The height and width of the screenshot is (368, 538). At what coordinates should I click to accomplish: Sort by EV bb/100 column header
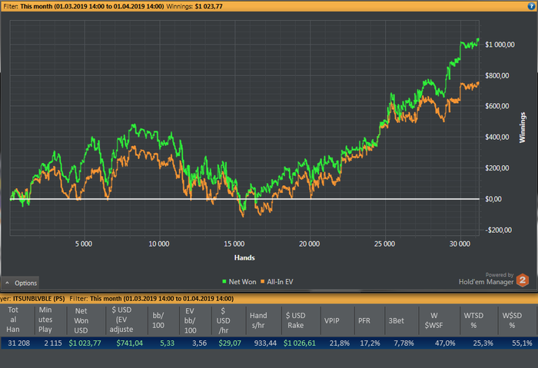195,320
